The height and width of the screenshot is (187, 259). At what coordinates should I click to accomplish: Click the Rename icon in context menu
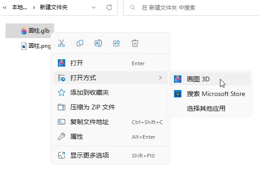click(98, 43)
